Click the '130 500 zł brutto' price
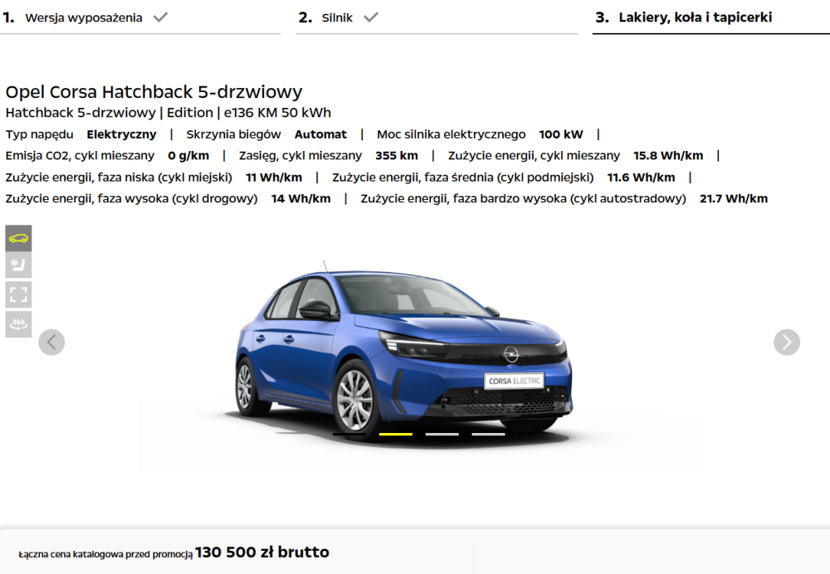The height and width of the screenshot is (574, 830). (x=262, y=552)
